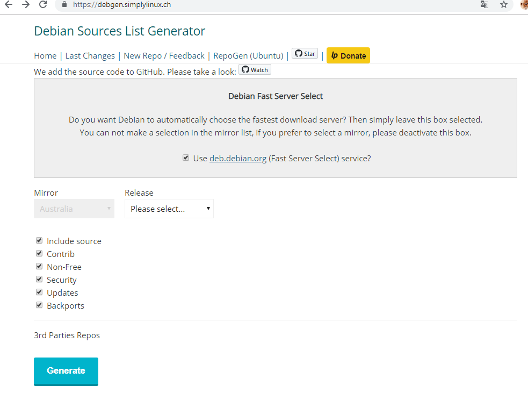
Task: Click the '3rd Parties Repos' heading text
Action: (67, 335)
